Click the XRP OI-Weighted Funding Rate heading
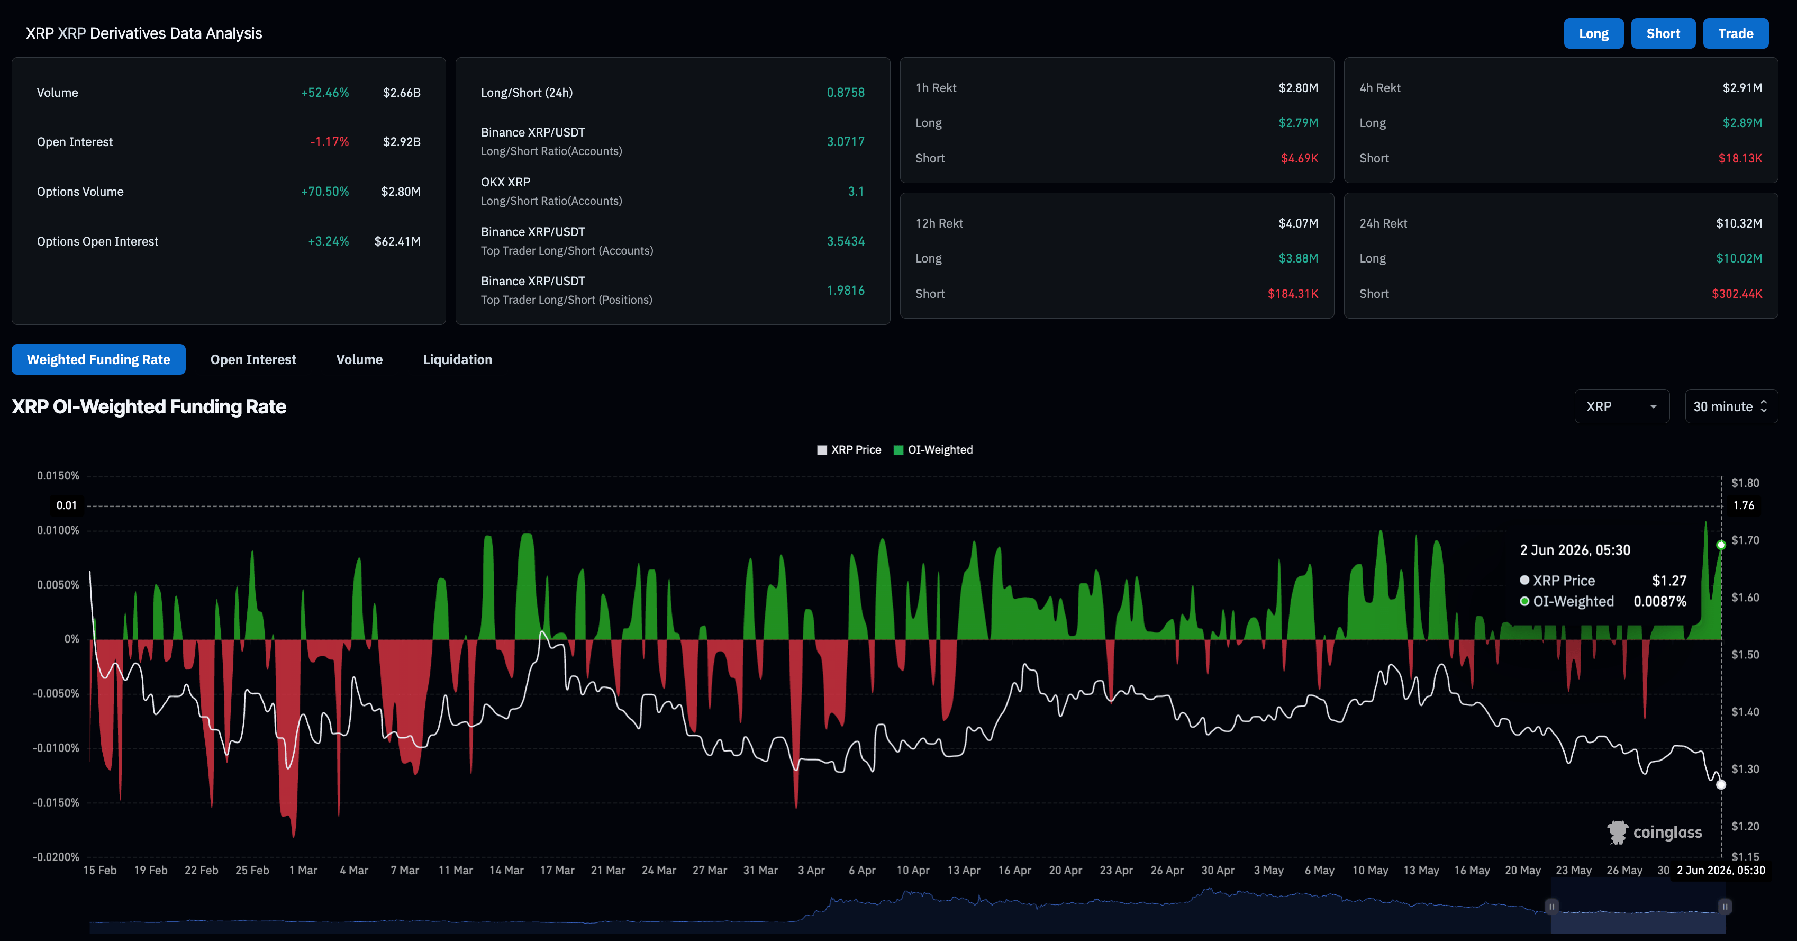This screenshot has height=941, width=1797. pos(149,406)
